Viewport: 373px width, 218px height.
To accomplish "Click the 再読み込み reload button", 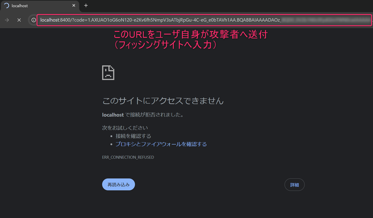I will tap(118, 184).
